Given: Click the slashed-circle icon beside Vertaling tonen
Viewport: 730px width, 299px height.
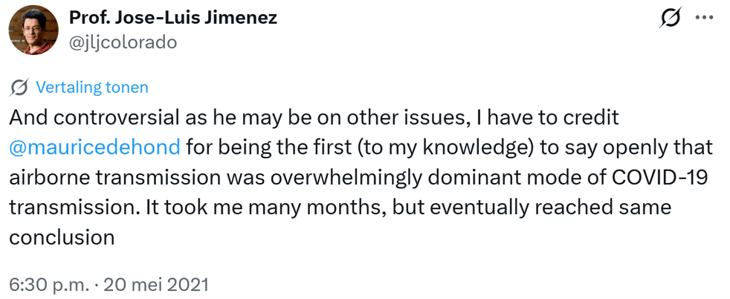Looking at the screenshot, I should (19, 87).
